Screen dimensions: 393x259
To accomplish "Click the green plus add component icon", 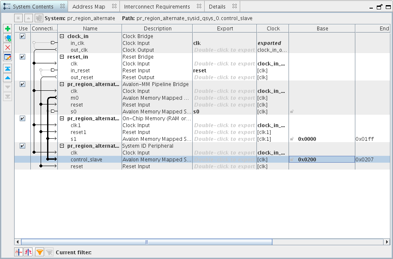I will pos(7,29).
